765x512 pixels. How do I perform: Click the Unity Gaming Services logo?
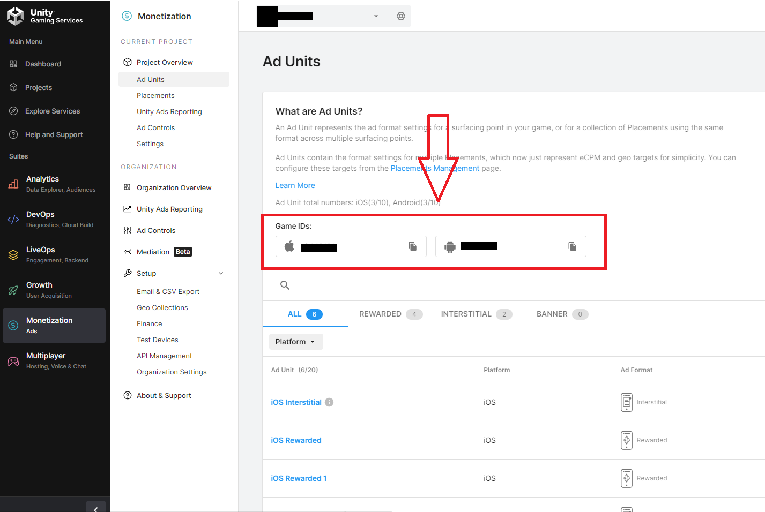click(x=45, y=16)
